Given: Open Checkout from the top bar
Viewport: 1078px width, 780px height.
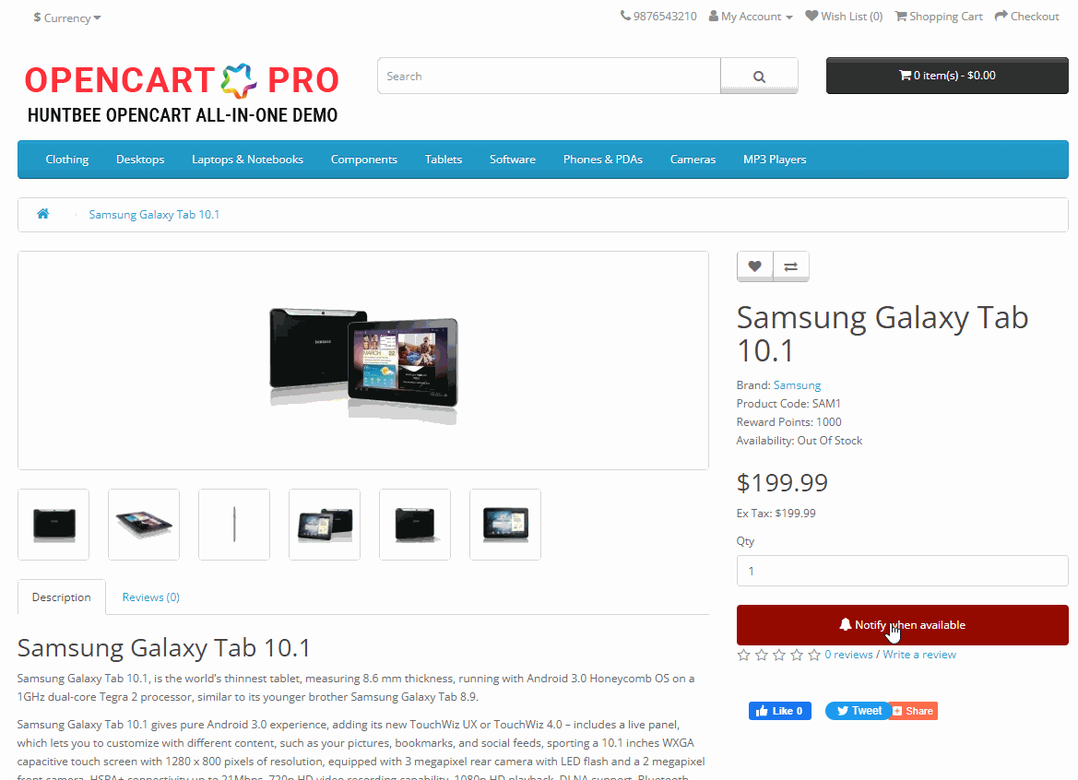Looking at the screenshot, I should pos(1026,17).
